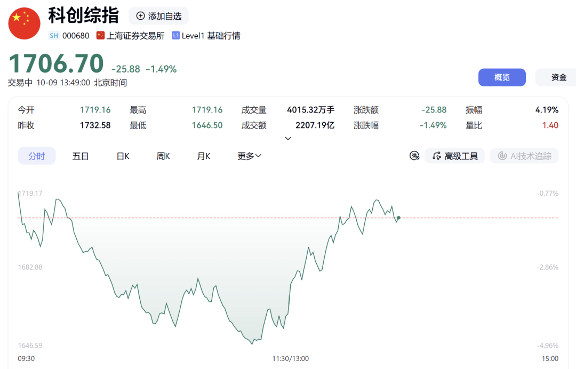Select the 周K weekly candlestick tab
This screenshot has height=369, width=576.
click(x=163, y=156)
